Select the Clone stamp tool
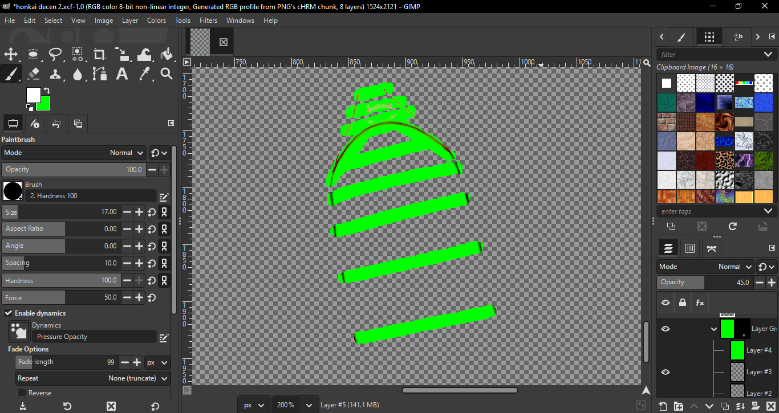 55,73
